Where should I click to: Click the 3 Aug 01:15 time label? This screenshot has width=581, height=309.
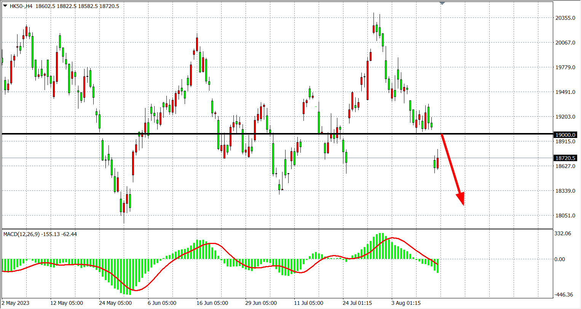(x=406, y=303)
